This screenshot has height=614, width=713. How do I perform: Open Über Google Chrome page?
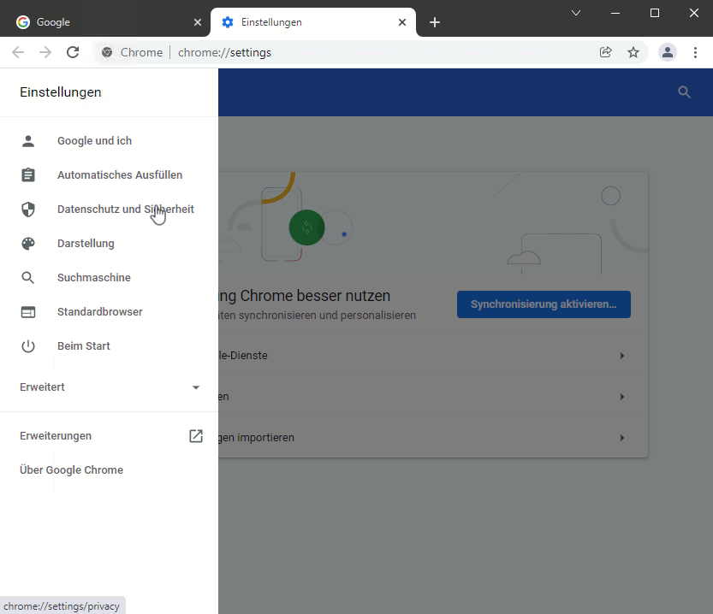point(110,470)
